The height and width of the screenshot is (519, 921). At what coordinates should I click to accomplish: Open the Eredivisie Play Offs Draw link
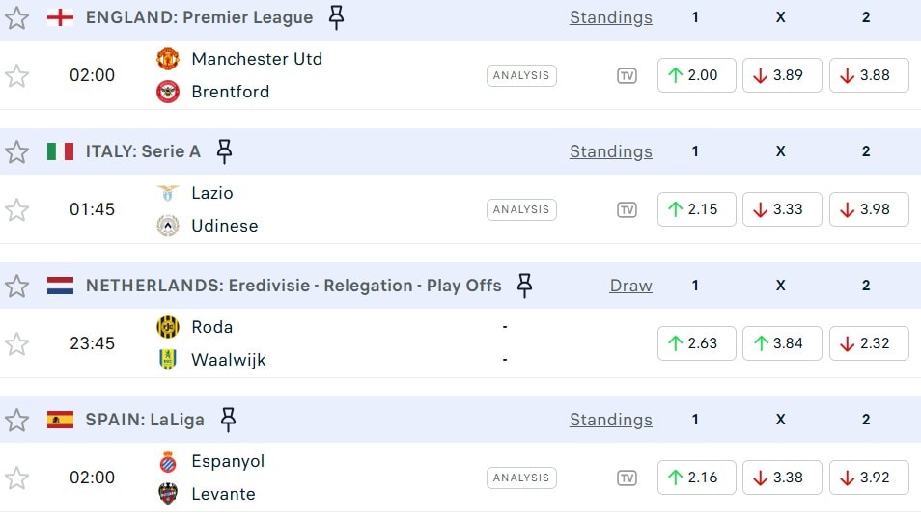[630, 286]
